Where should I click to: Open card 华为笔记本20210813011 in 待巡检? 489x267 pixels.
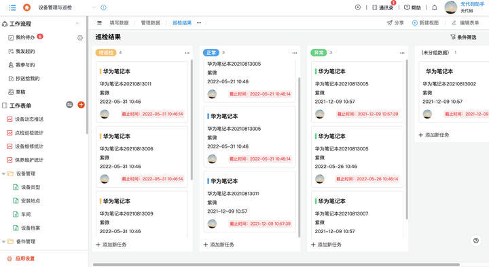142,91
